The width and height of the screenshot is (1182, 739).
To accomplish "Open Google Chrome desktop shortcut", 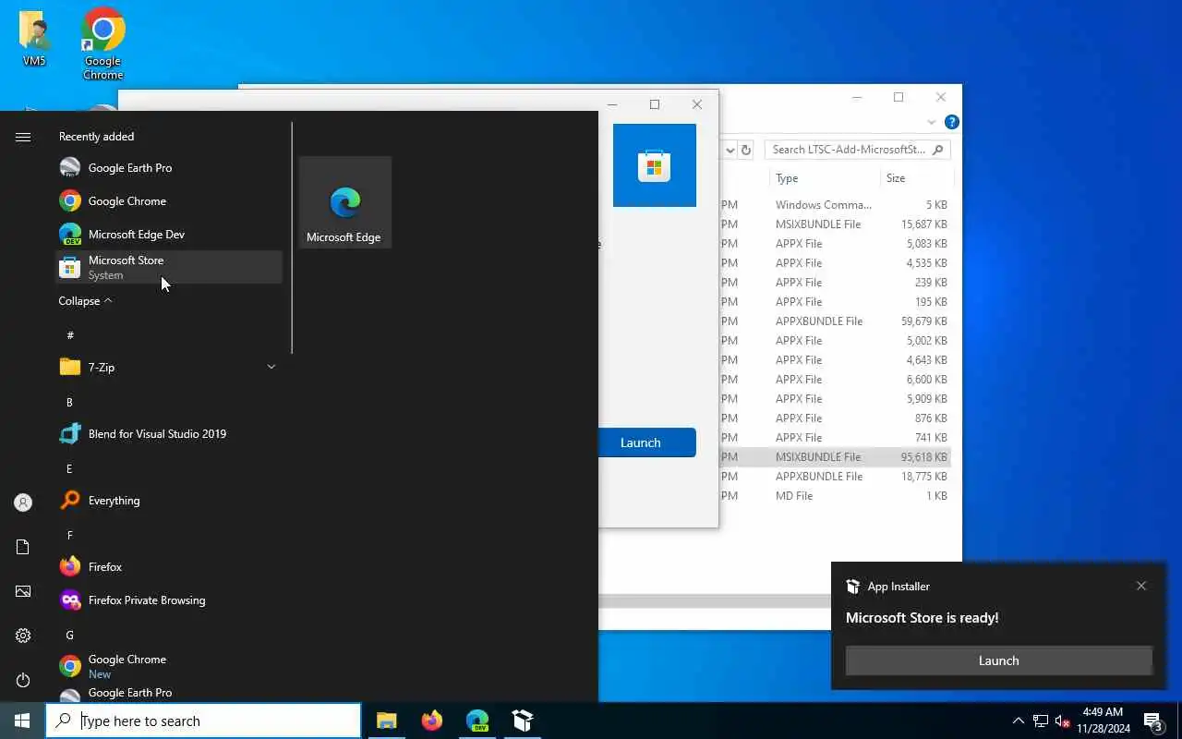I will (x=103, y=43).
